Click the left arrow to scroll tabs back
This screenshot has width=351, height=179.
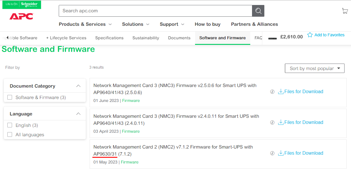tap(7, 38)
